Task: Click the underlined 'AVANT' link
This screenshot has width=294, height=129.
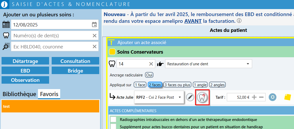Action: pyautogui.click(x=193, y=21)
